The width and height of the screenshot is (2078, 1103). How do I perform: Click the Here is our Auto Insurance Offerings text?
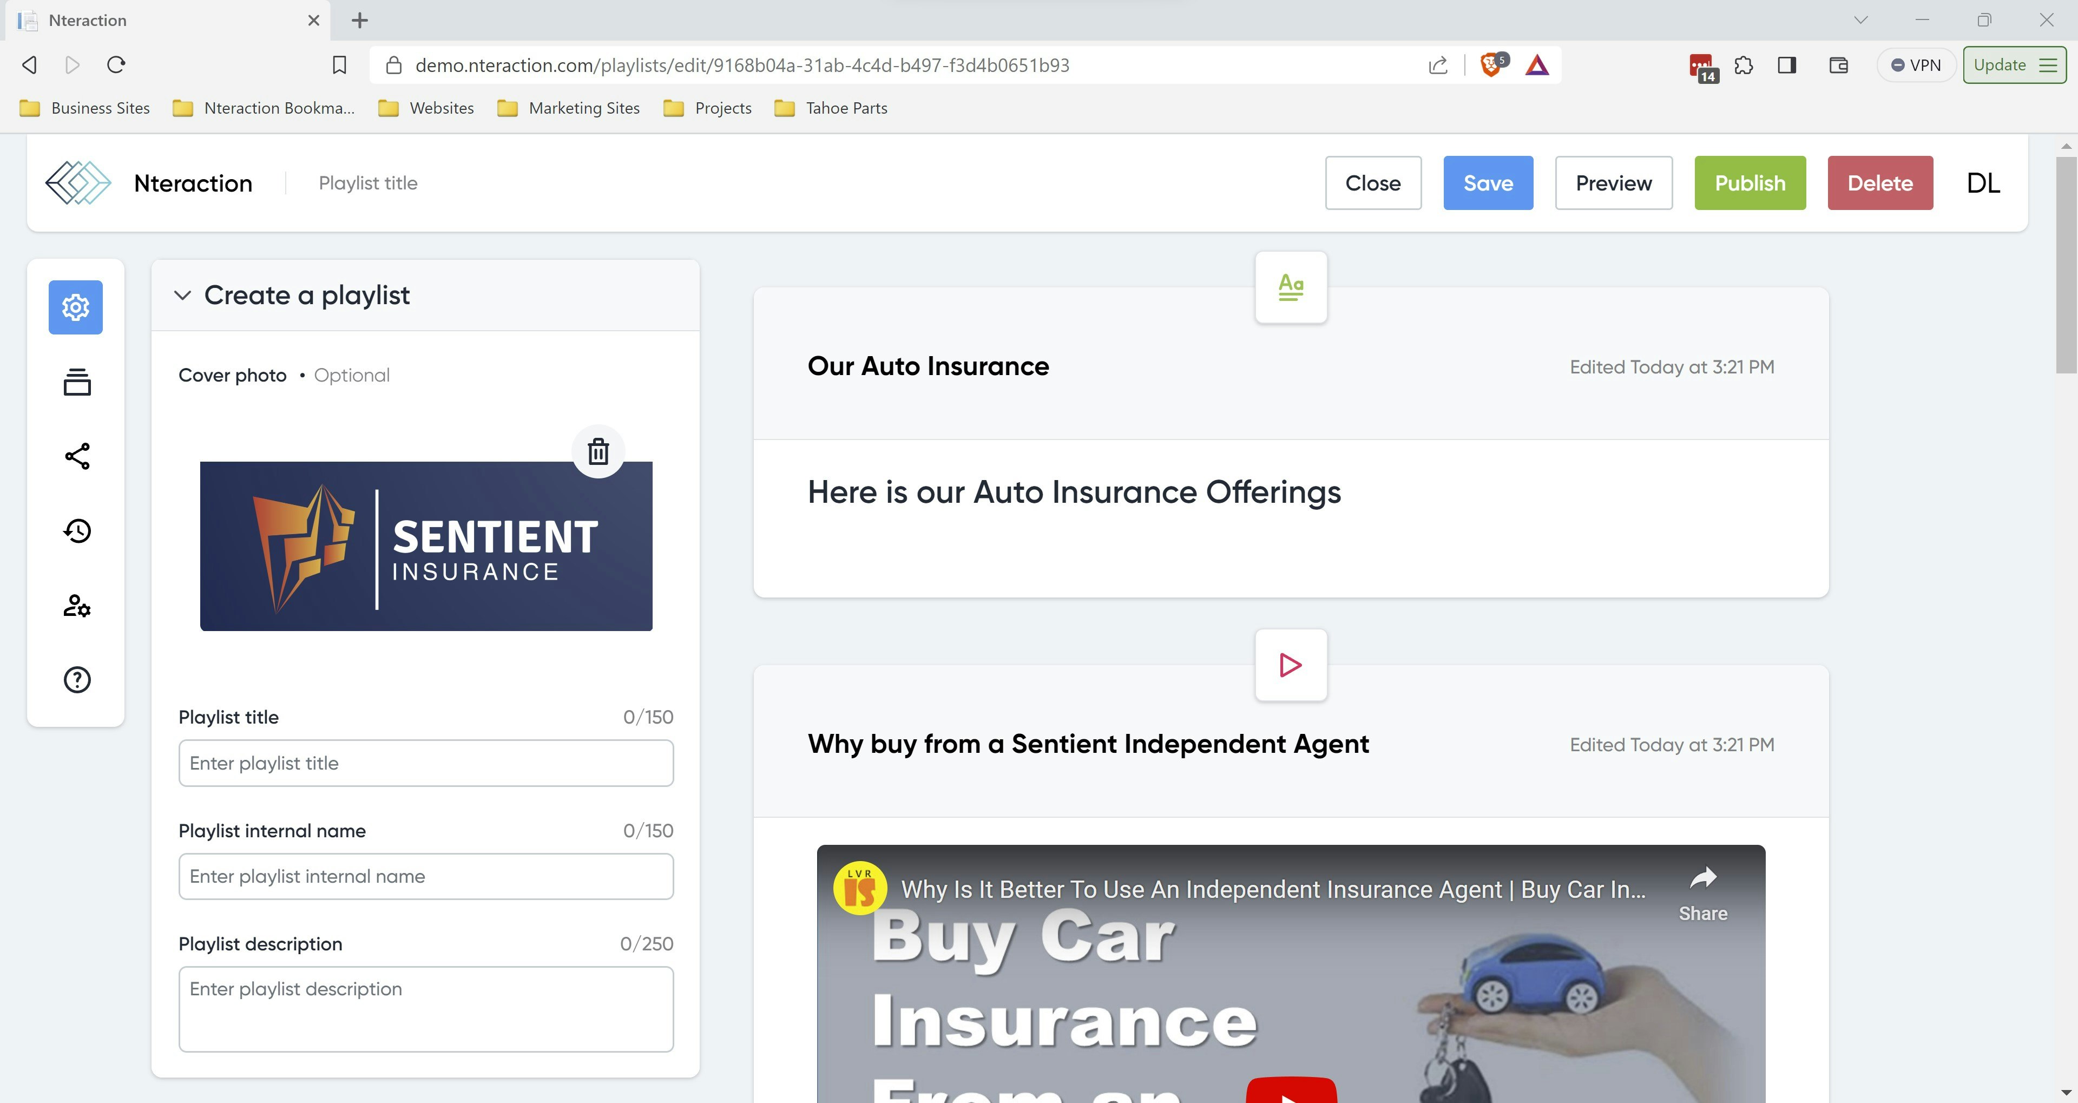(x=1074, y=492)
